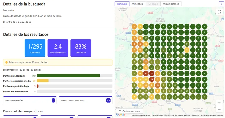The image size is (225, 118).
Task: Click the value 140 next to Puntos en LocalPack
Action: coord(34,76)
